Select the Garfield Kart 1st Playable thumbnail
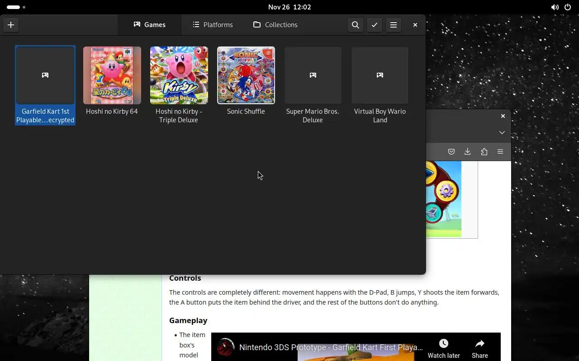579x361 pixels. coord(45,75)
